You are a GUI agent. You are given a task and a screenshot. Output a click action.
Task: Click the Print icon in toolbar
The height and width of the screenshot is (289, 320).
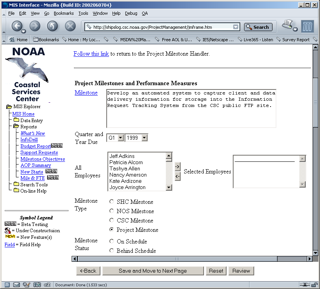(288, 25)
